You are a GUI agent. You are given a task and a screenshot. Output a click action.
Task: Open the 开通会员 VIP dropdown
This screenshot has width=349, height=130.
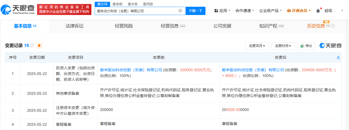(299, 11)
